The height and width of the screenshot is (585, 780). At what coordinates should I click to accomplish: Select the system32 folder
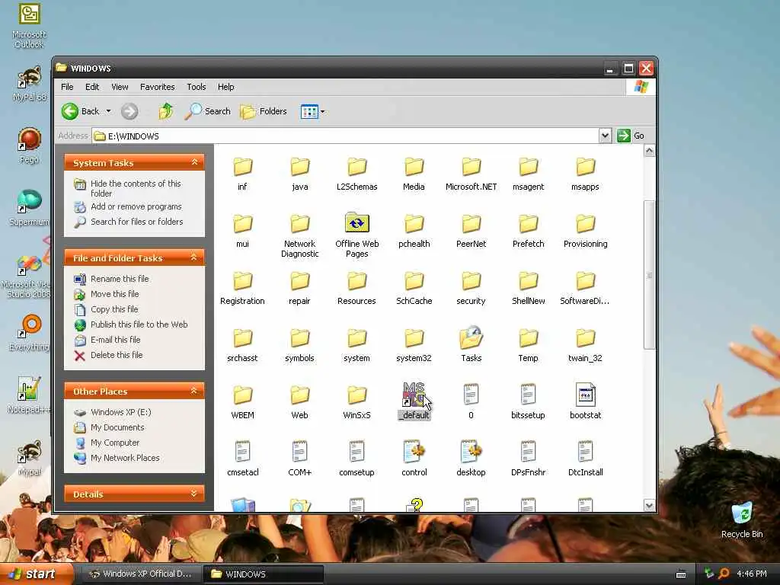[x=414, y=345]
